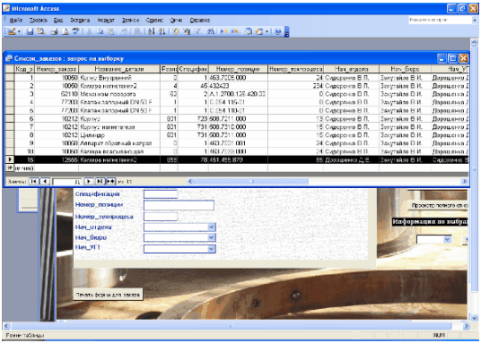Open the Файл menu
This screenshot has height=343, width=481.
coord(15,21)
